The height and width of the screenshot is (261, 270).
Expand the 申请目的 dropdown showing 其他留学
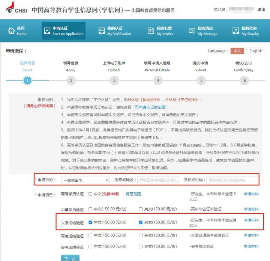point(85,180)
